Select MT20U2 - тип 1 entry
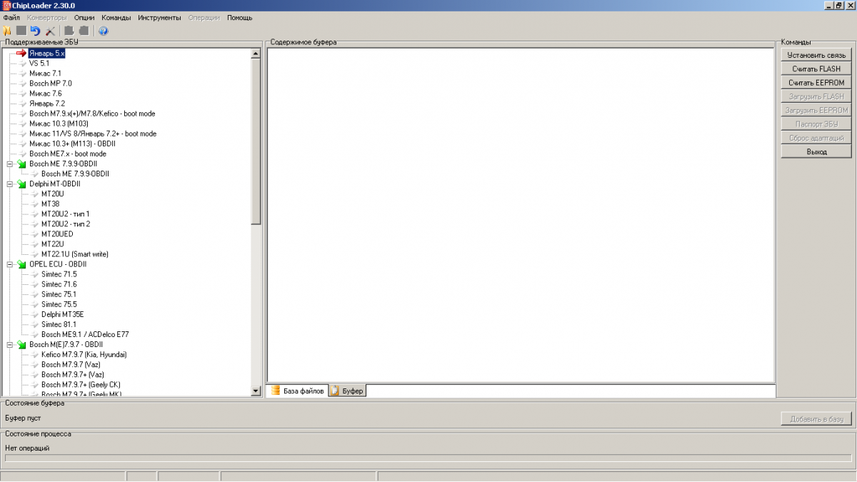 point(65,214)
